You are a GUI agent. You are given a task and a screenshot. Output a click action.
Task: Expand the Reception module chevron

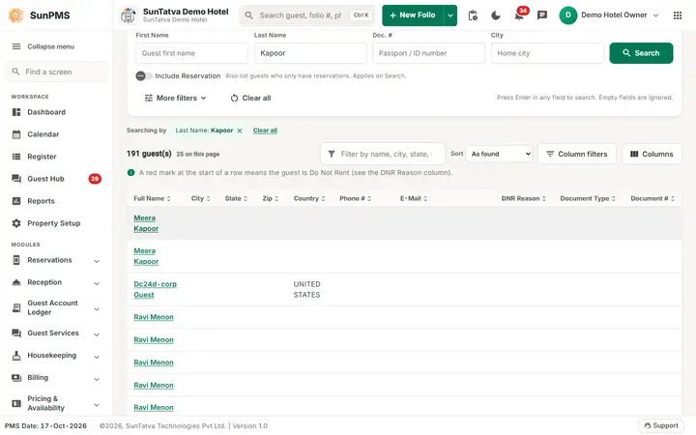97,283
